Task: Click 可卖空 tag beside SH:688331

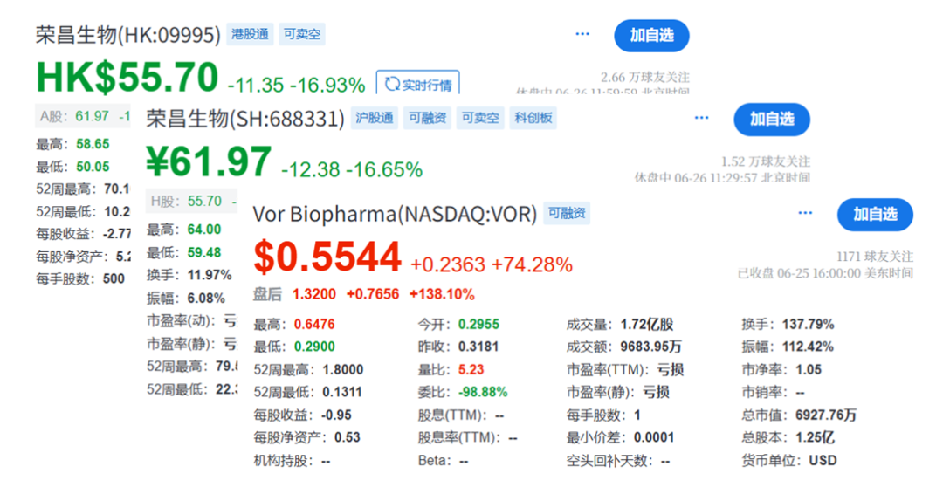Action: click(x=480, y=118)
